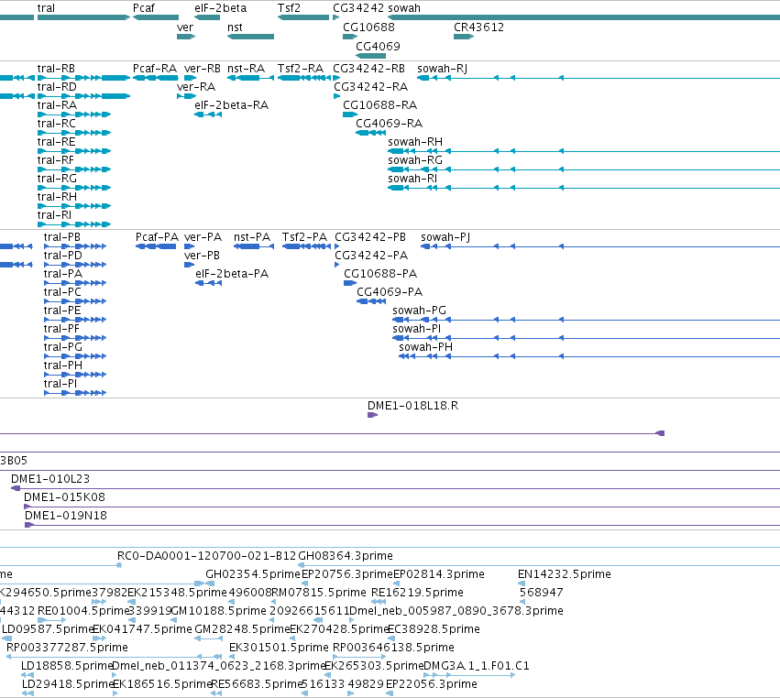
Task: Click EST GM10188.5prime
Action: (x=174, y=620)
